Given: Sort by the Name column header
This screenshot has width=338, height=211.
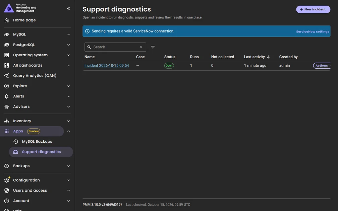Looking at the screenshot, I should tap(90, 57).
